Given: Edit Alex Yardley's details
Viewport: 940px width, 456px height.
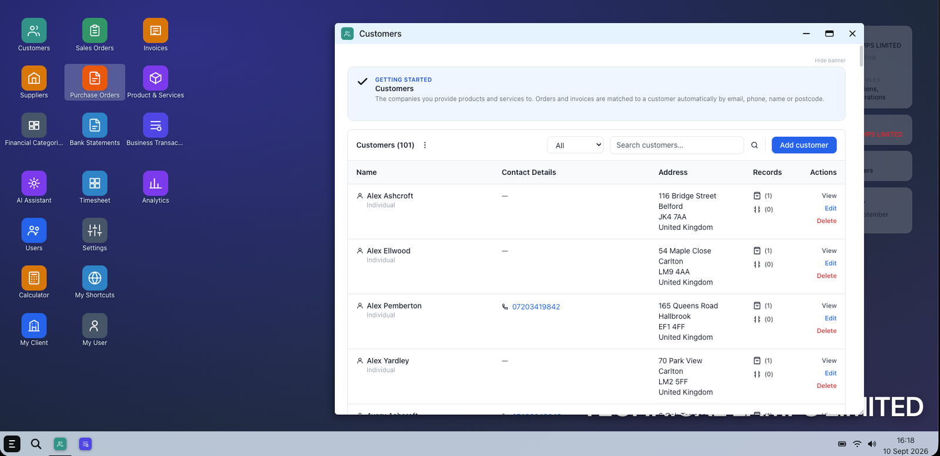Looking at the screenshot, I should [x=830, y=373].
